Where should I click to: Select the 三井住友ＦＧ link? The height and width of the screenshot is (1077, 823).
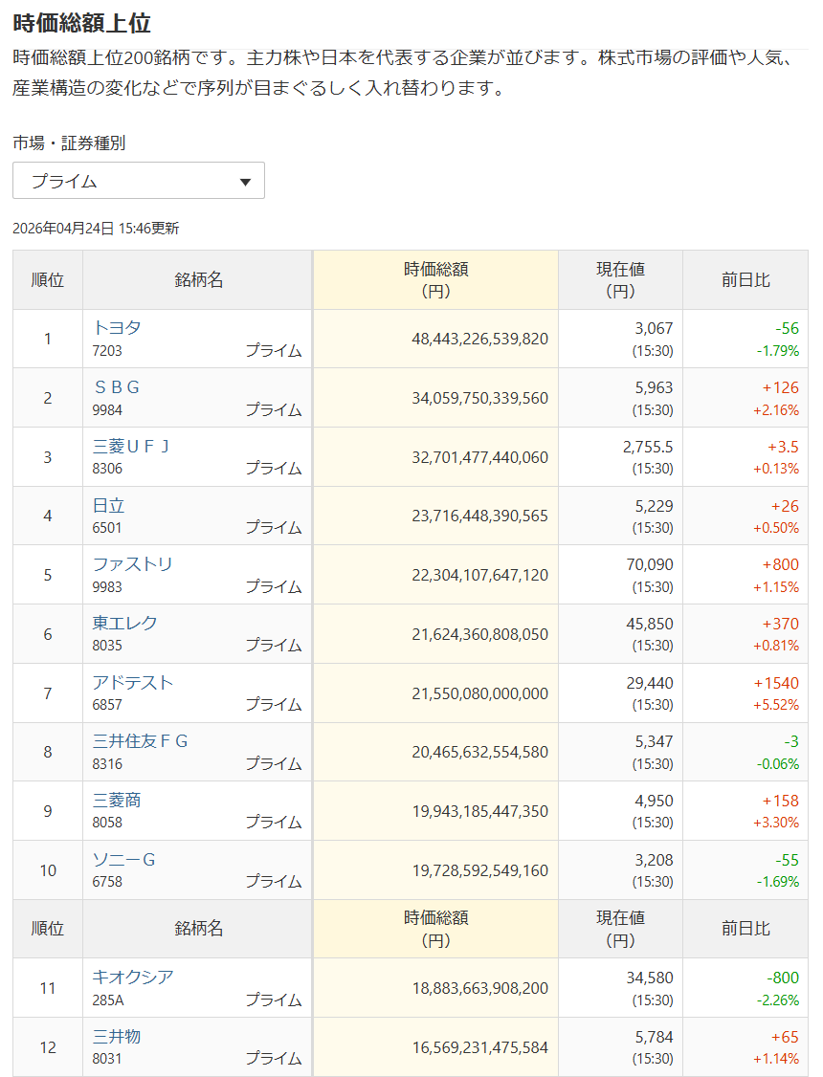pyautogui.click(x=141, y=741)
